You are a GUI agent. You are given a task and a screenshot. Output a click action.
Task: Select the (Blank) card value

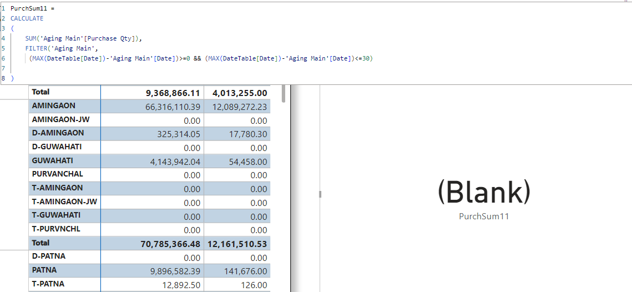(484, 193)
